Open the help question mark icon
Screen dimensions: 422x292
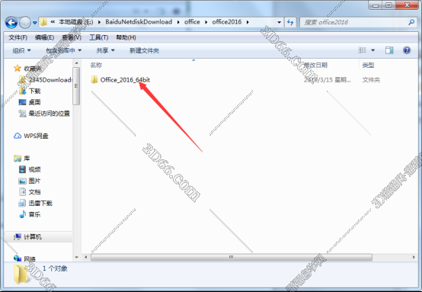[407, 50]
